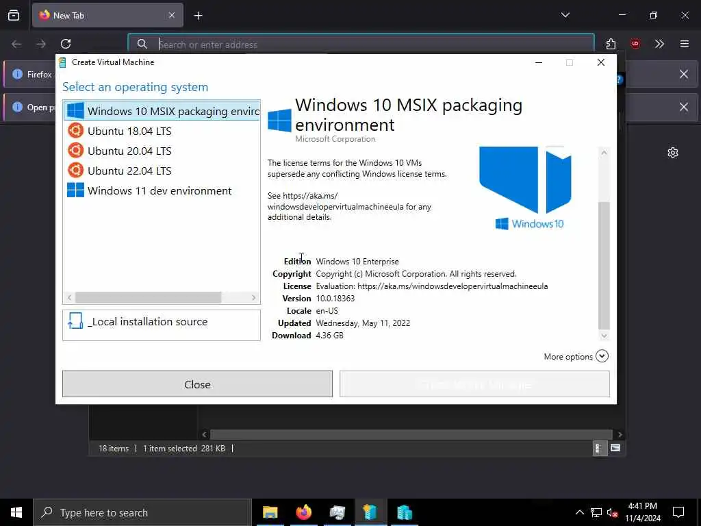Open Firefox hamburger application menu
The image size is (701, 526).
685,44
